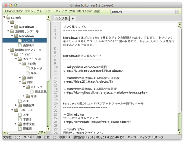The height and width of the screenshot is (142, 184).
Task: Click the tree panel scroll down arrow
Action: pyautogui.click(x=49, y=129)
